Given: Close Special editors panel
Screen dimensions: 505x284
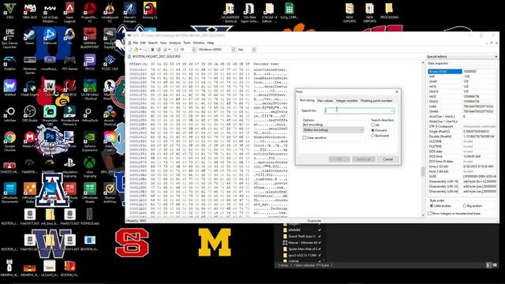Looking at the screenshot, I should [x=496, y=56].
